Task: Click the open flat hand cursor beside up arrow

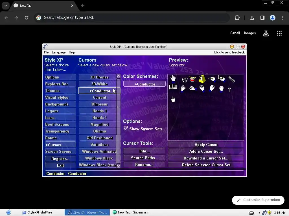Action: click(221, 89)
